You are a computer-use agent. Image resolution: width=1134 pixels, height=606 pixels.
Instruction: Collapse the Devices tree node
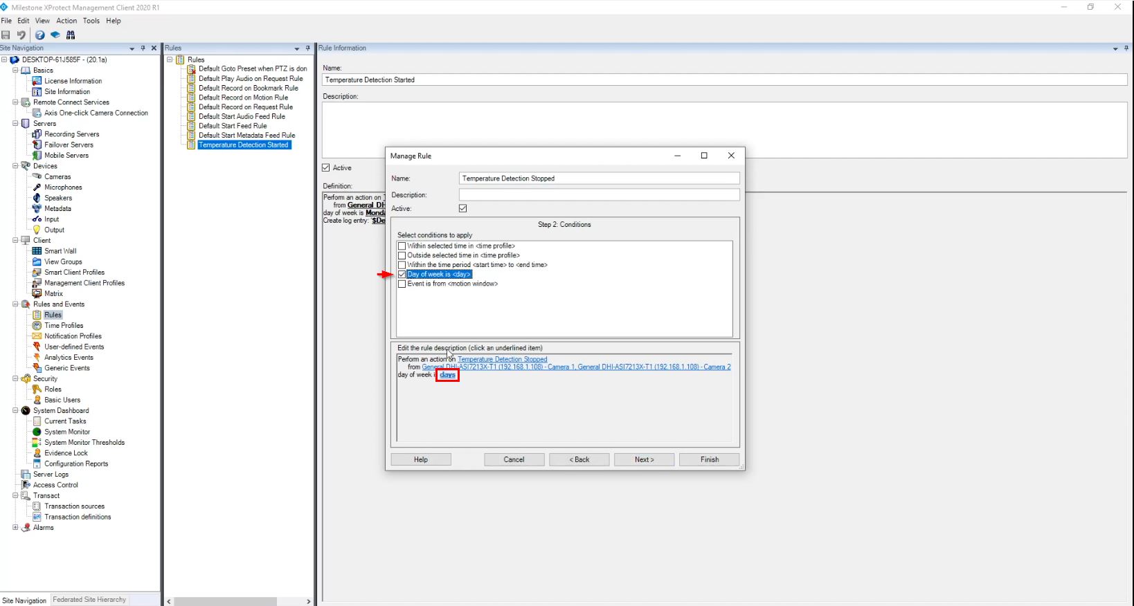click(15, 166)
